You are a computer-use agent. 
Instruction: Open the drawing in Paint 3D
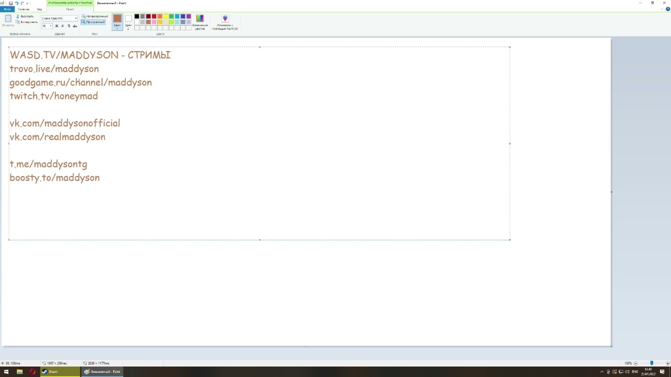coord(225,22)
